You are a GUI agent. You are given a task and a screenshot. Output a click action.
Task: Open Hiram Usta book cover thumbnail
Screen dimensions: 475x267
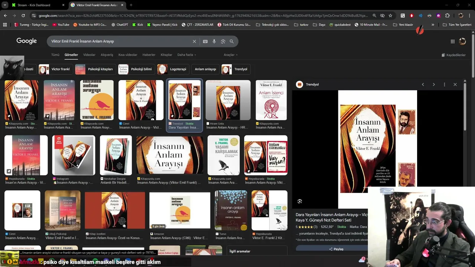228,100
